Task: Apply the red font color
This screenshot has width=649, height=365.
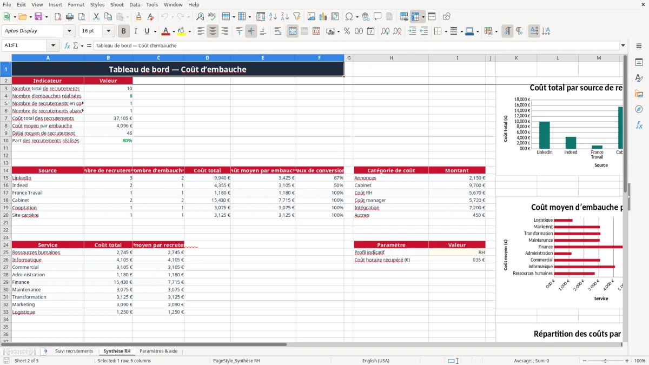Action: pyautogui.click(x=165, y=31)
